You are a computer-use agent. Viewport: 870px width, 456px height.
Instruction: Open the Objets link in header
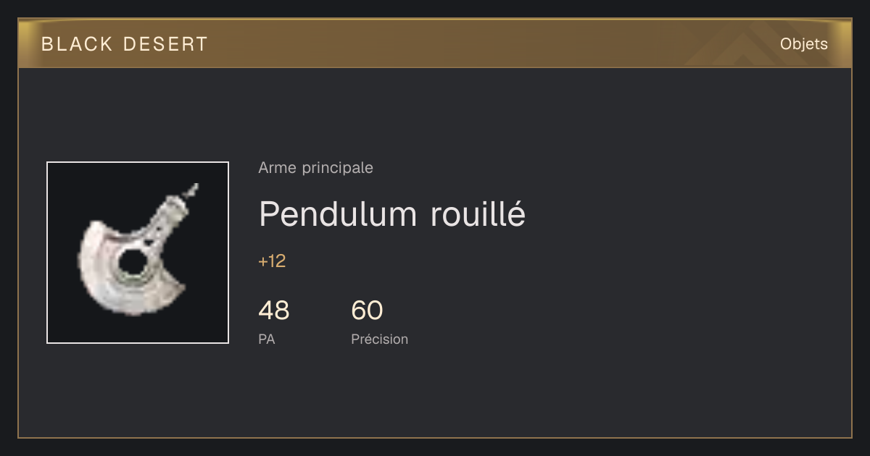pos(803,44)
